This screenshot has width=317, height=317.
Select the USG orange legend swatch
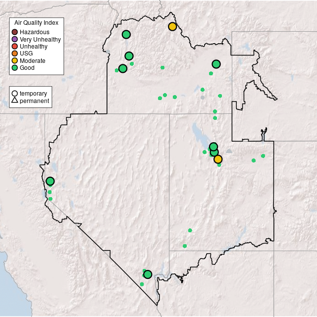[15, 53]
